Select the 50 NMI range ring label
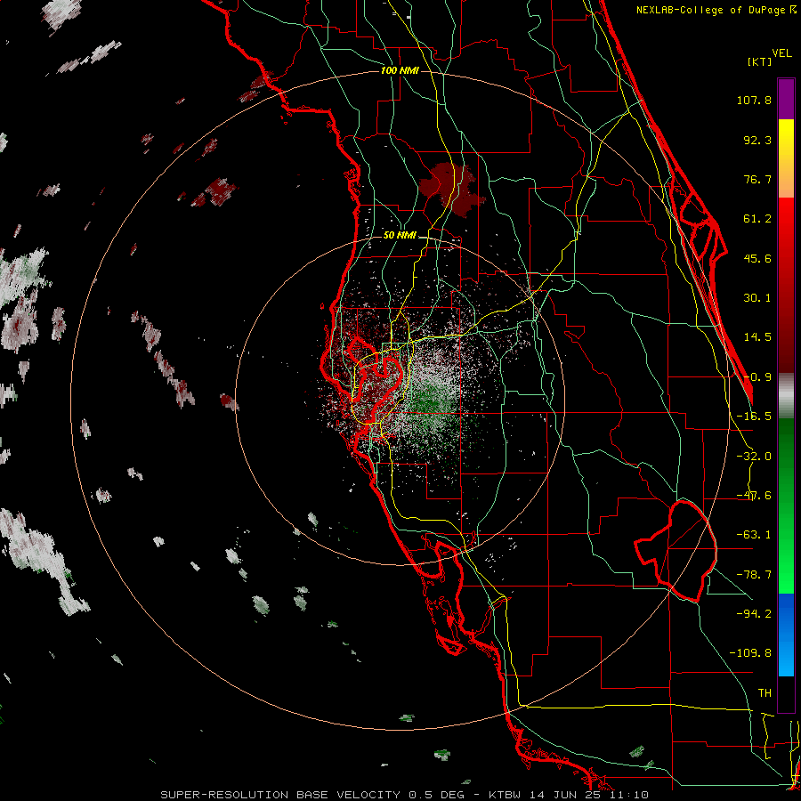The height and width of the screenshot is (801, 801). tap(400, 236)
